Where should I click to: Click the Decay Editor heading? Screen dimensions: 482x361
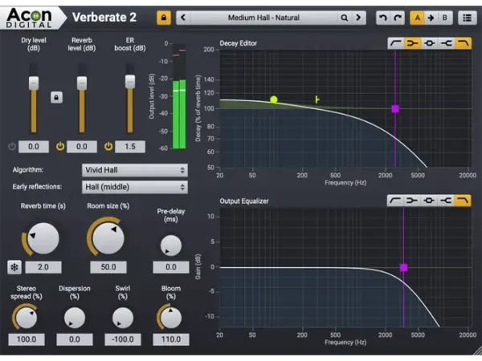(239, 43)
